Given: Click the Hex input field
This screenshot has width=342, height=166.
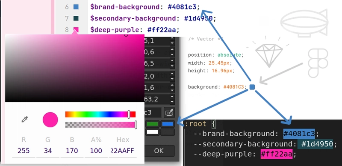Looking at the screenshot, I should (x=123, y=151).
